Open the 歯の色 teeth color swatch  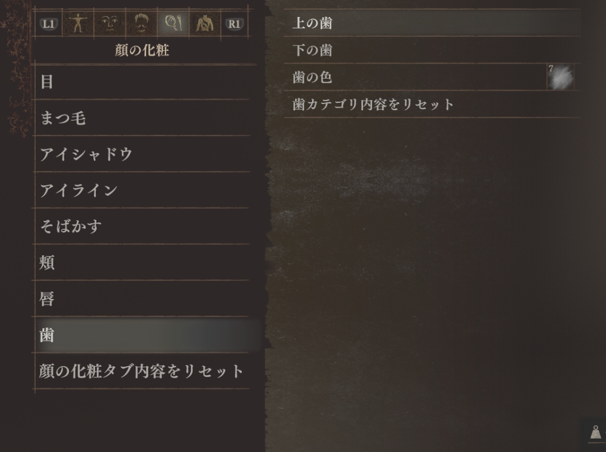click(x=561, y=77)
